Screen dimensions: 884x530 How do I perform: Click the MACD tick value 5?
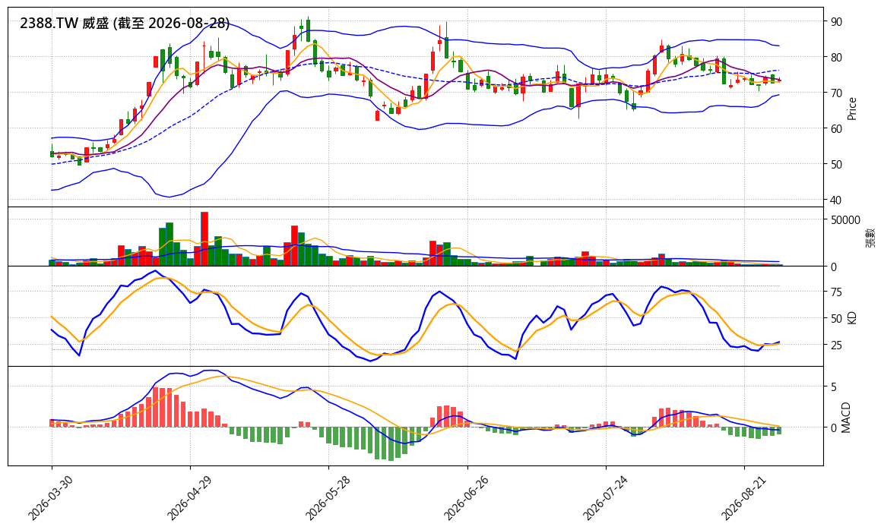[833, 386]
